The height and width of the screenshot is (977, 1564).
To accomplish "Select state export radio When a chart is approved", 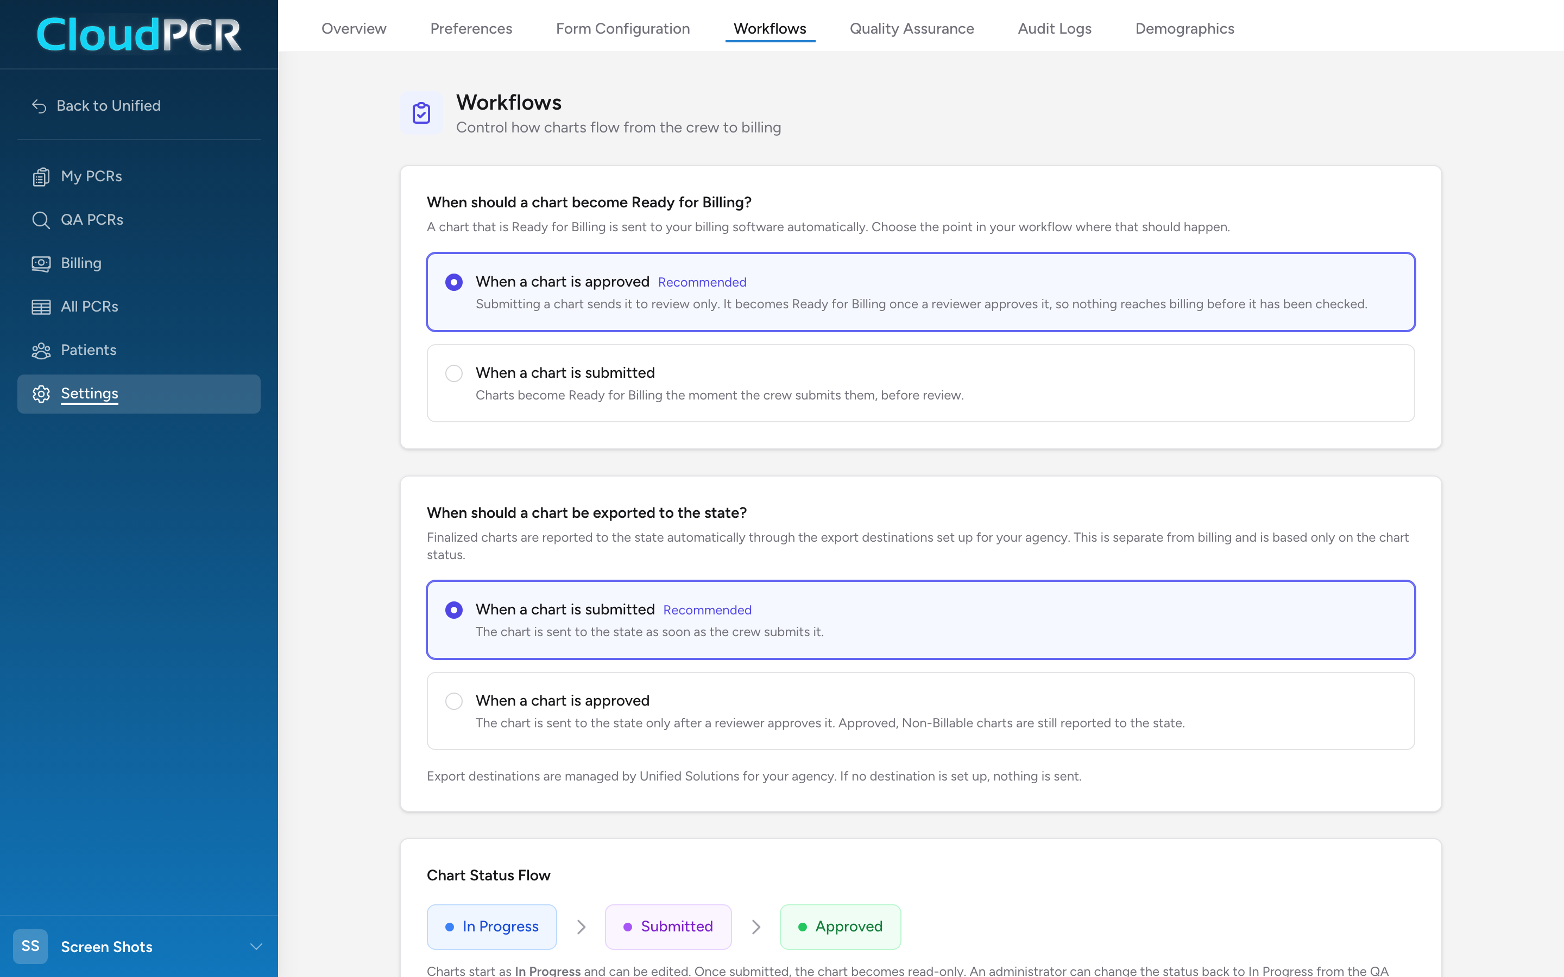I will [453, 701].
